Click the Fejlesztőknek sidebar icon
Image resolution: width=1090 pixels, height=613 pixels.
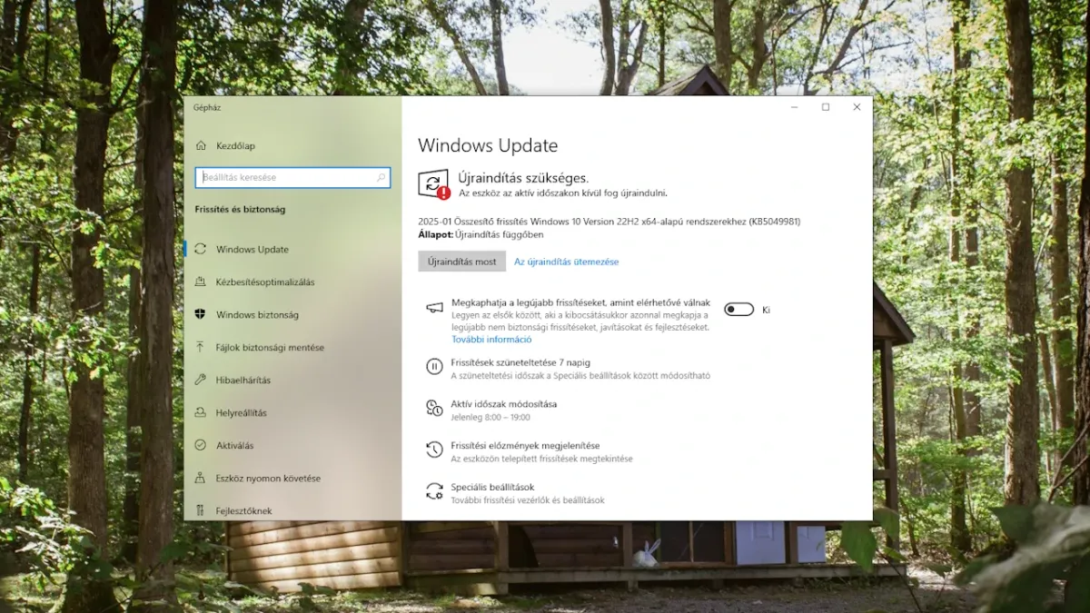[x=200, y=510]
